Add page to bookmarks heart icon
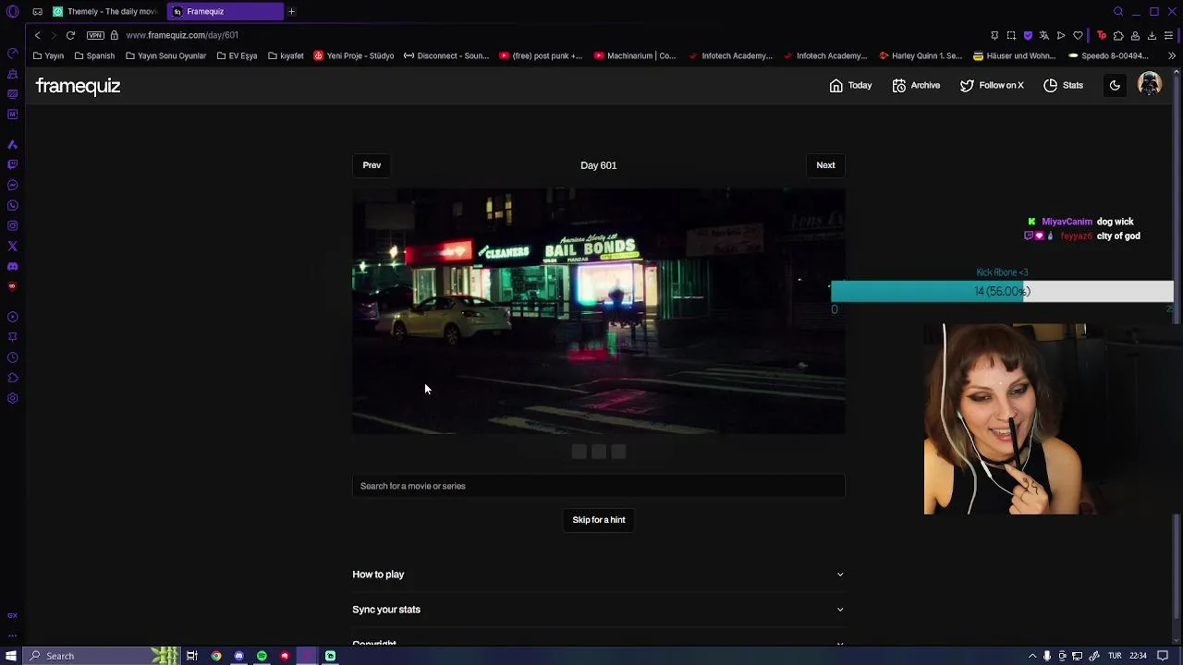Screen dimensions: 1183x665 pos(1078,35)
